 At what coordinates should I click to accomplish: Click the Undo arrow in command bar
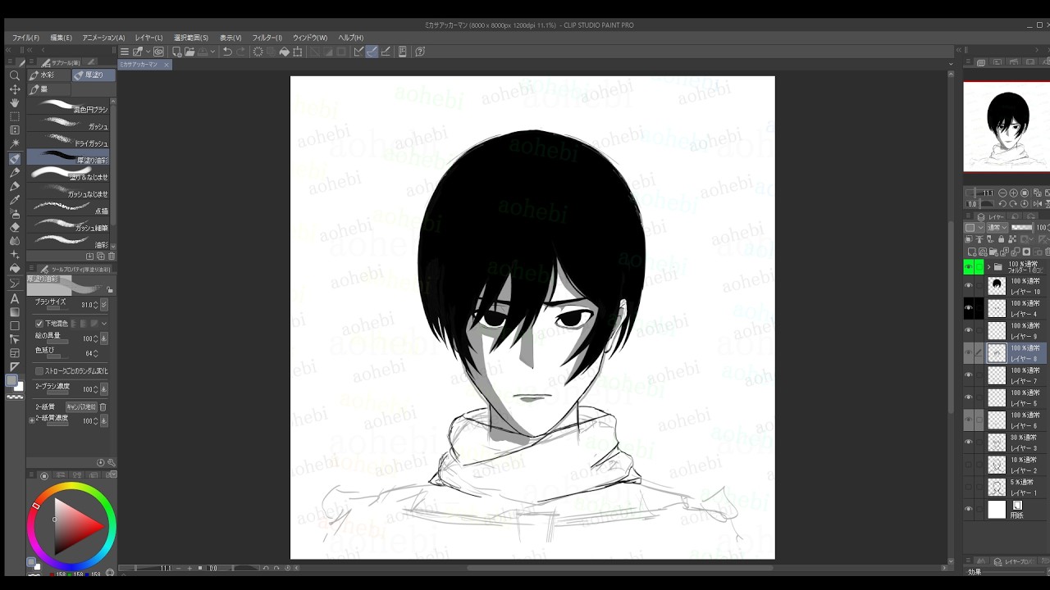(227, 52)
